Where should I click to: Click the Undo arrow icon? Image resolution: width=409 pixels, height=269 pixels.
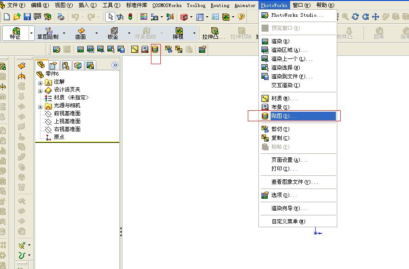(x=75, y=17)
